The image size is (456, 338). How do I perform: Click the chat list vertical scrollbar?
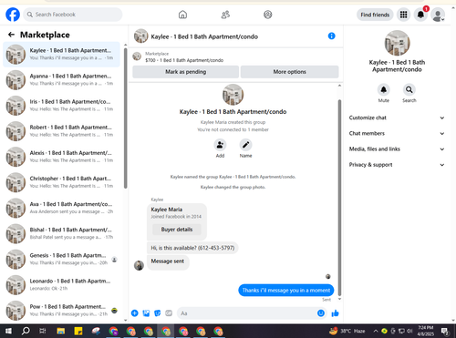[126, 118]
